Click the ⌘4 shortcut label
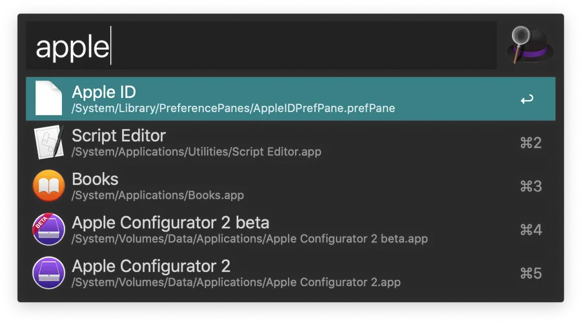581x323 pixels. click(x=531, y=230)
